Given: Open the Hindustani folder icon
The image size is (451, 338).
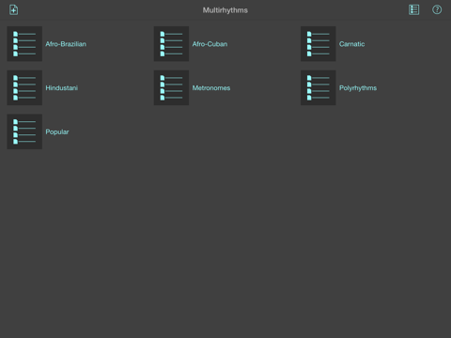Looking at the screenshot, I should click(24, 87).
